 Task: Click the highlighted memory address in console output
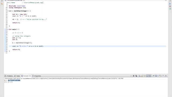14,80
